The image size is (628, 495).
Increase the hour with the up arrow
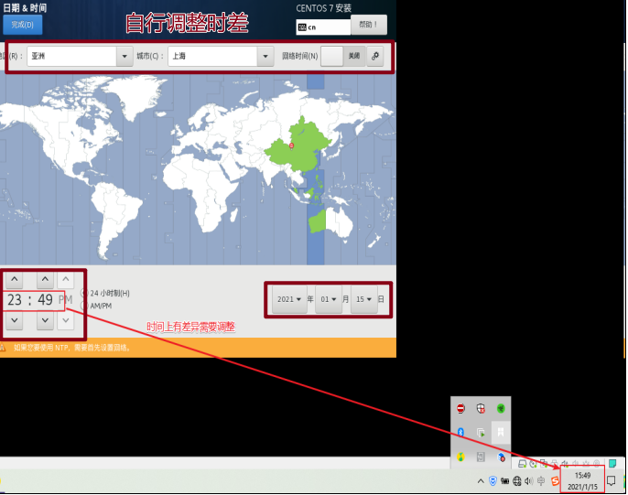point(15,279)
